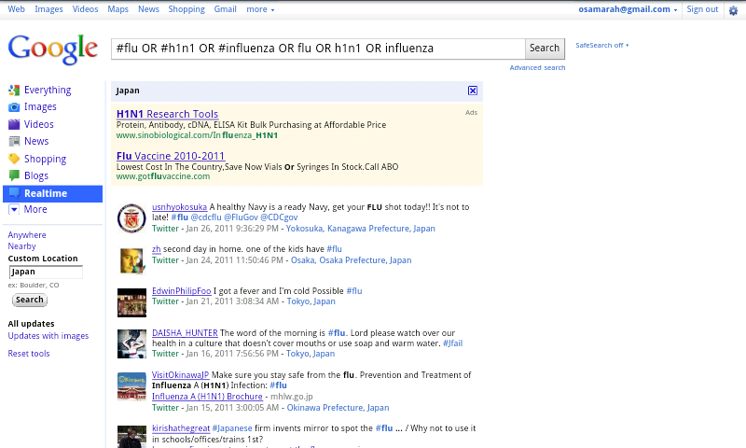The width and height of the screenshot is (746, 448).
Task: Click the Realtime icon in sidebar
Action: pos(14,193)
